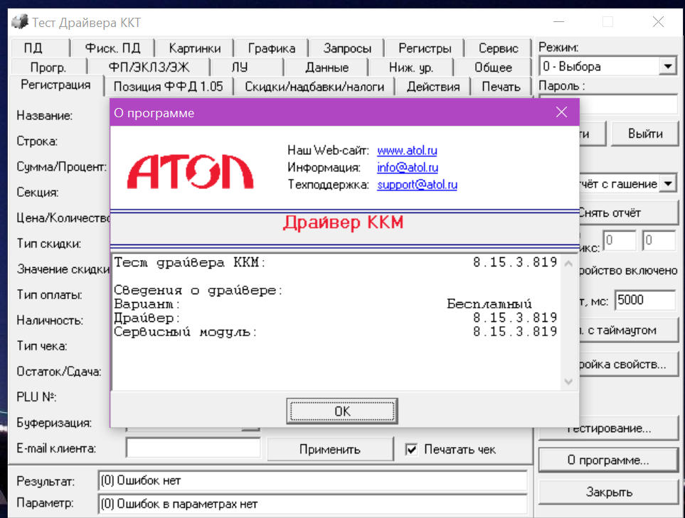Confirm the dialog with OK button
Viewport: 685px width, 518px height.
342,411
